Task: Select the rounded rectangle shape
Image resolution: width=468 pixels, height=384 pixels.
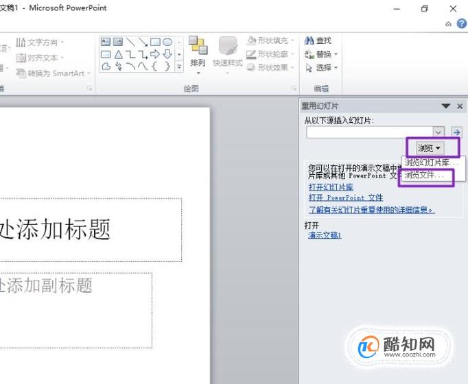Action: [x=106, y=54]
